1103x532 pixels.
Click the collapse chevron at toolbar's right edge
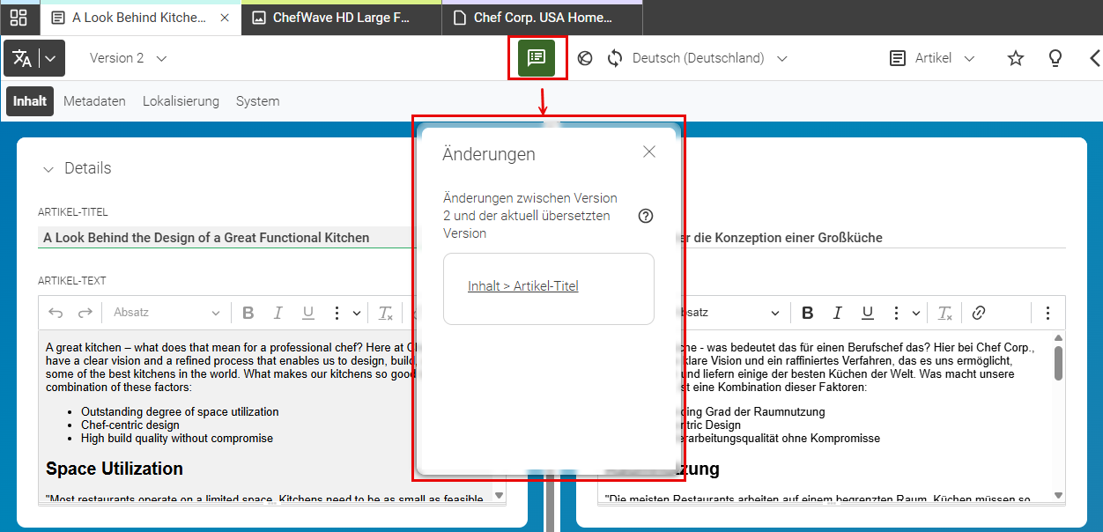pyautogui.click(x=1094, y=58)
